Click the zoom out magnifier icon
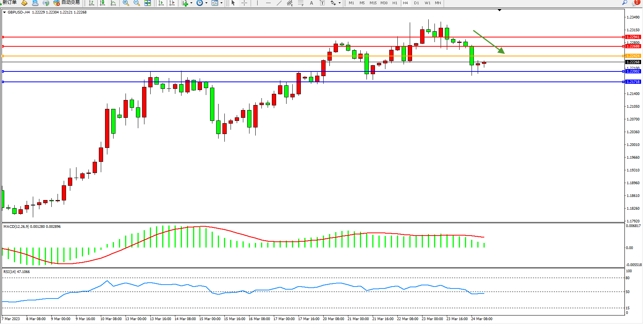Image resolution: width=643 pixels, height=324 pixels. pyautogui.click(x=137, y=3)
